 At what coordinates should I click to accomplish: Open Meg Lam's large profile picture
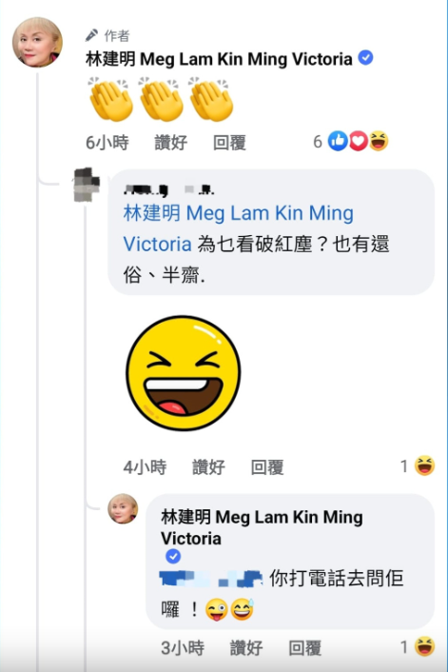(37, 42)
